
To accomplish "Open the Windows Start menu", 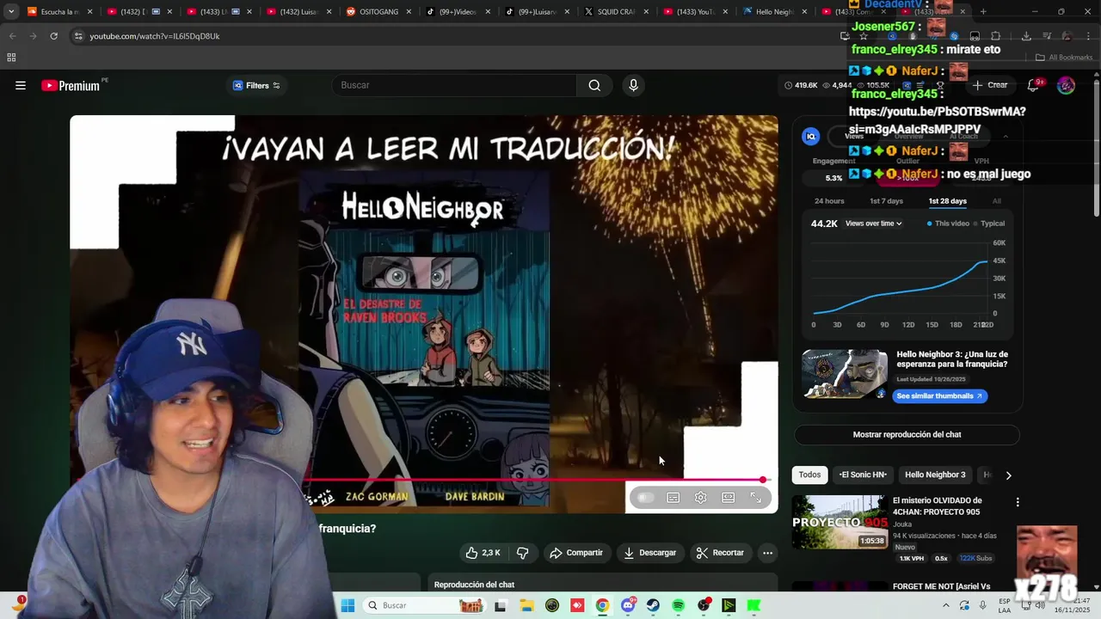I will pos(348,605).
